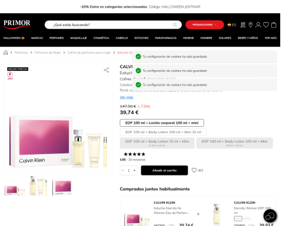Open the user account icon
The image size is (282, 226).
click(258, 25)
